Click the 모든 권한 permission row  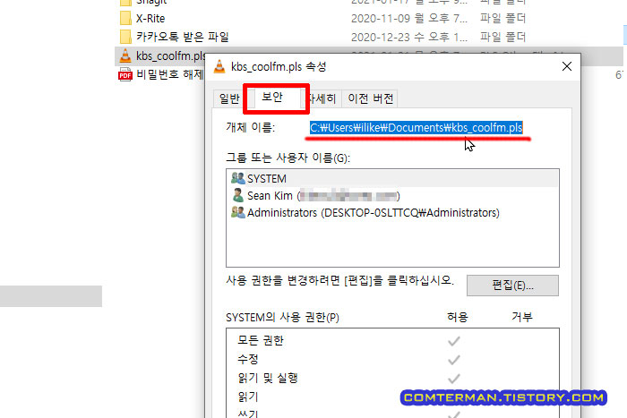point(392,340)
